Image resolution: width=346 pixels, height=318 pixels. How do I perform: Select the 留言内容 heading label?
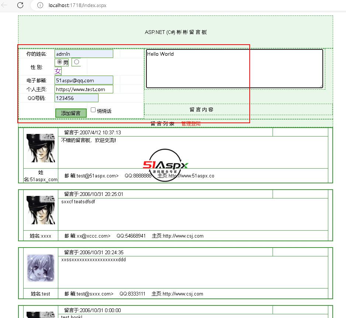click(x=201, y=110)
